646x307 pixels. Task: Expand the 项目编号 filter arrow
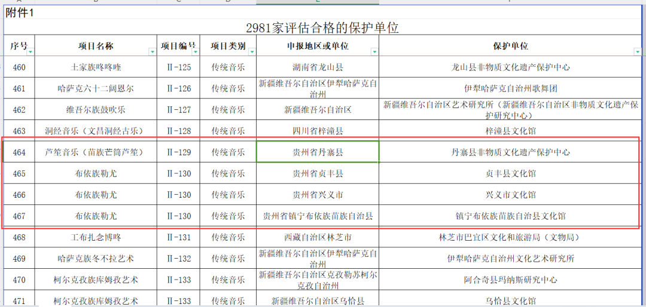tap(195, 53)
